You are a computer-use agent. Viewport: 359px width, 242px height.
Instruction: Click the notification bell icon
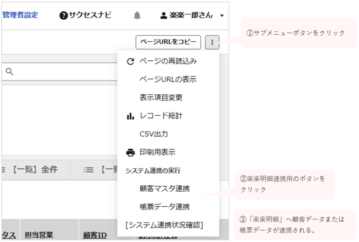tap(137, 15)
